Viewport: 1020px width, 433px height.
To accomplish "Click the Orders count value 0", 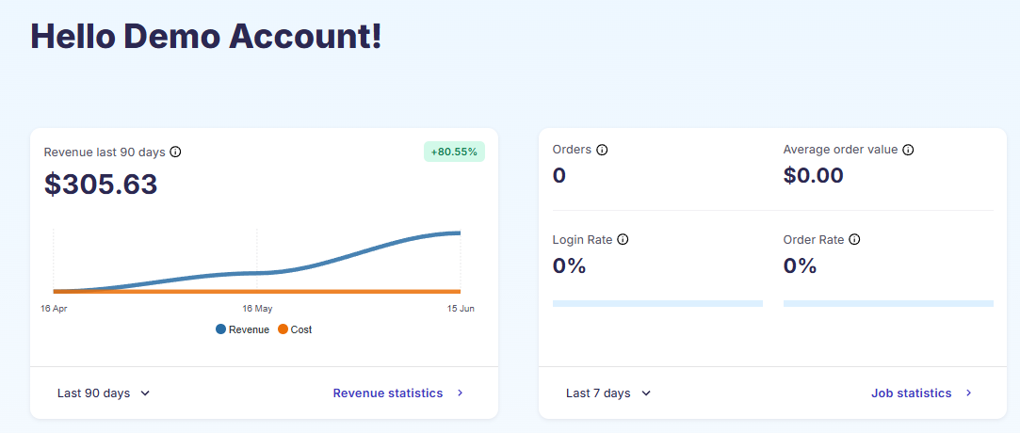I will (x=559, y=175).
